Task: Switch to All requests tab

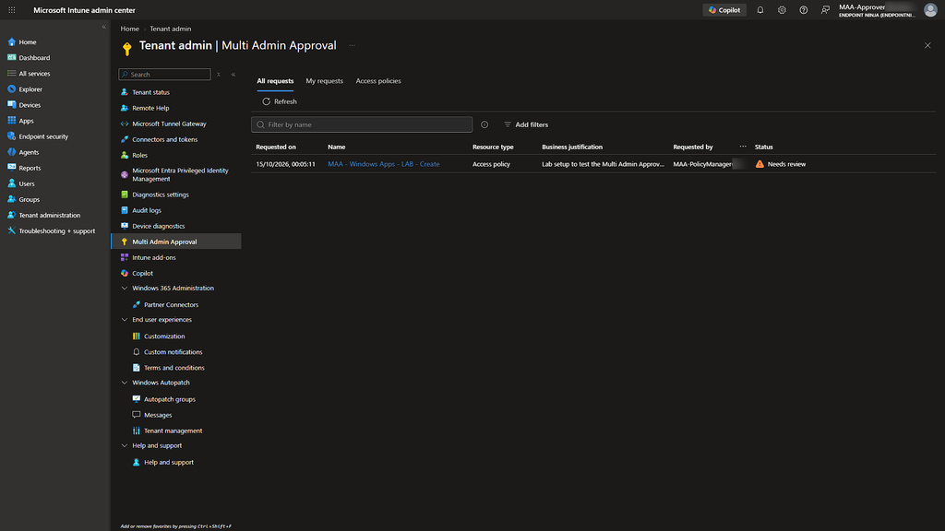Action: [x=275, y=81]
